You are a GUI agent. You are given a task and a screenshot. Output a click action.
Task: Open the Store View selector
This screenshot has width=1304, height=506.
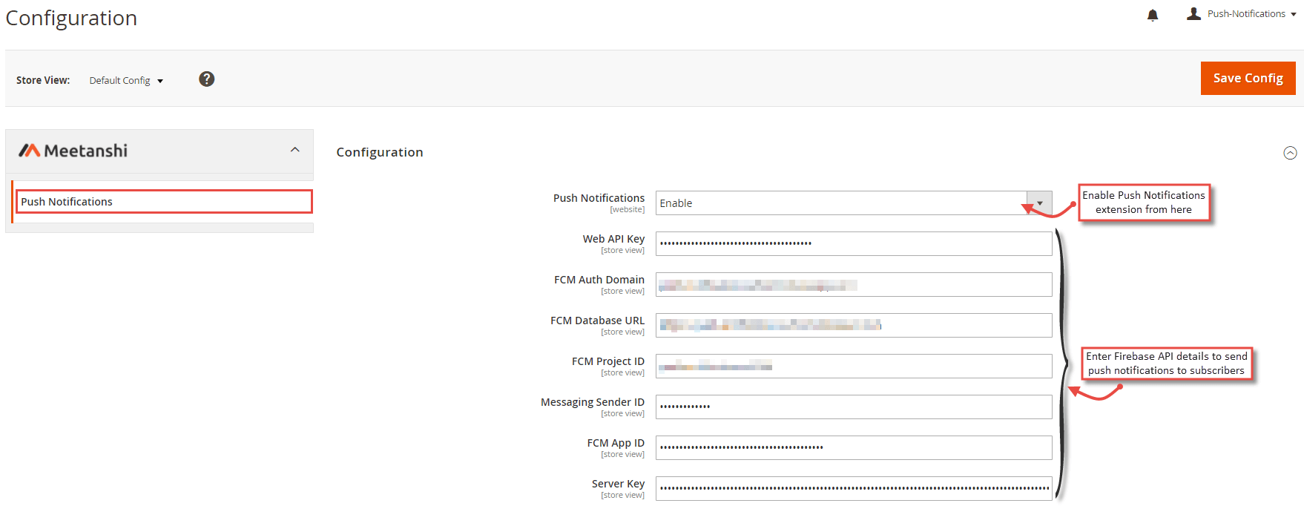(x=125, y=80)
